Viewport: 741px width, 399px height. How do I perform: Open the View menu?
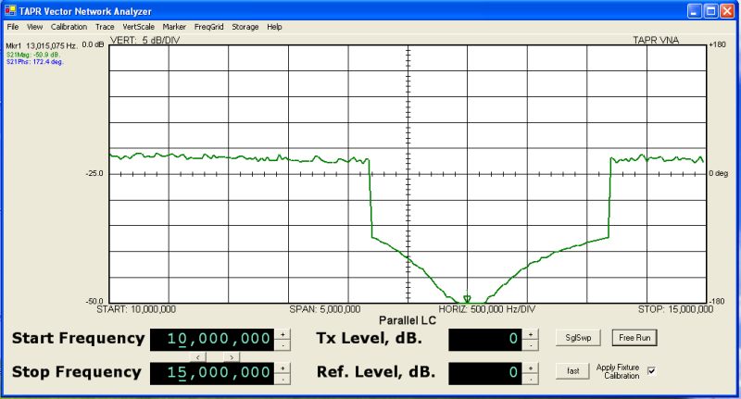coord(34,27)
